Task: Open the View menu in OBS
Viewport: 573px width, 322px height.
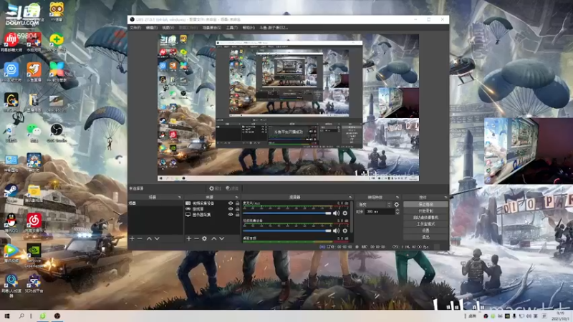Action: coord(168,28)
